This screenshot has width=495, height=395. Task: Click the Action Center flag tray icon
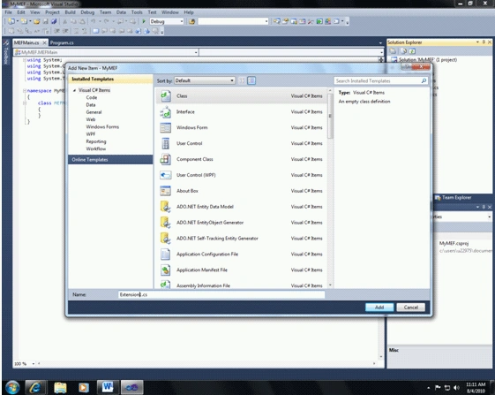pos(438,387)
